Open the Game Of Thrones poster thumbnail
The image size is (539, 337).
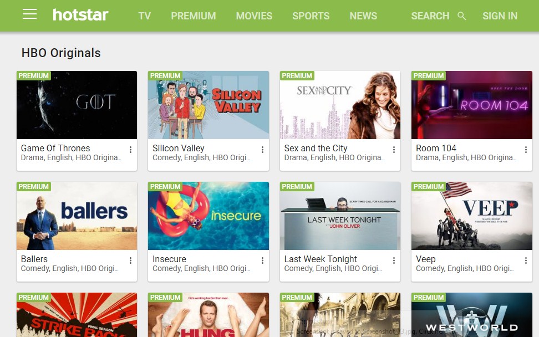click(x=77, y=105)
